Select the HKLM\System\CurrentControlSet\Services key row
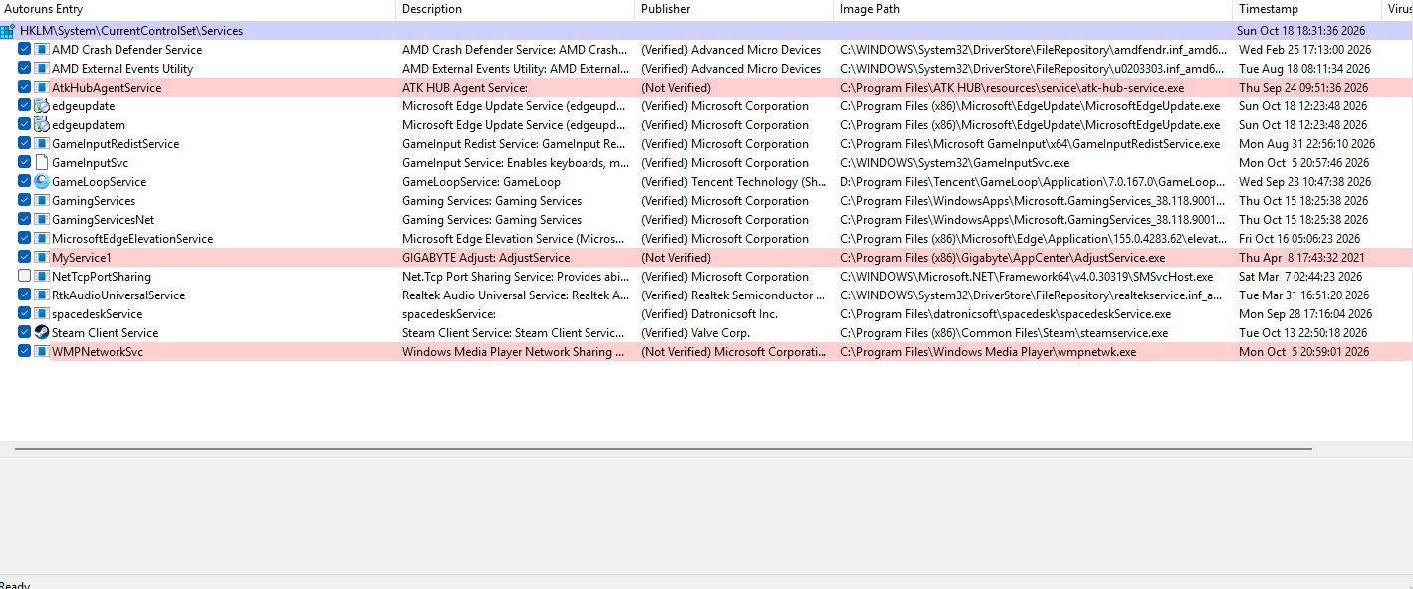The width and height of the screenshot is (1413, 589). point(706,31)
